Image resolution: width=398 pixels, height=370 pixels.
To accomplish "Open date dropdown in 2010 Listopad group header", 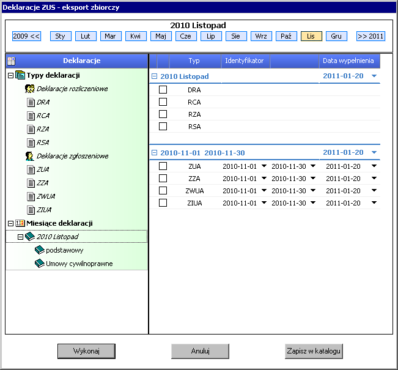I will (374, 76).
